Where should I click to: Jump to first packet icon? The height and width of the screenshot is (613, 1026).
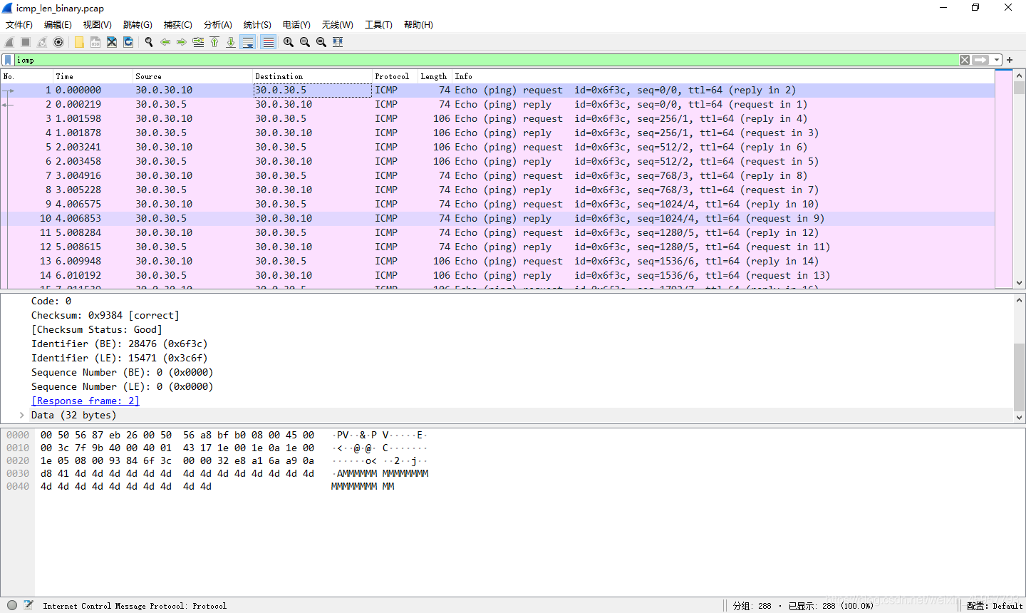point(214,42)
